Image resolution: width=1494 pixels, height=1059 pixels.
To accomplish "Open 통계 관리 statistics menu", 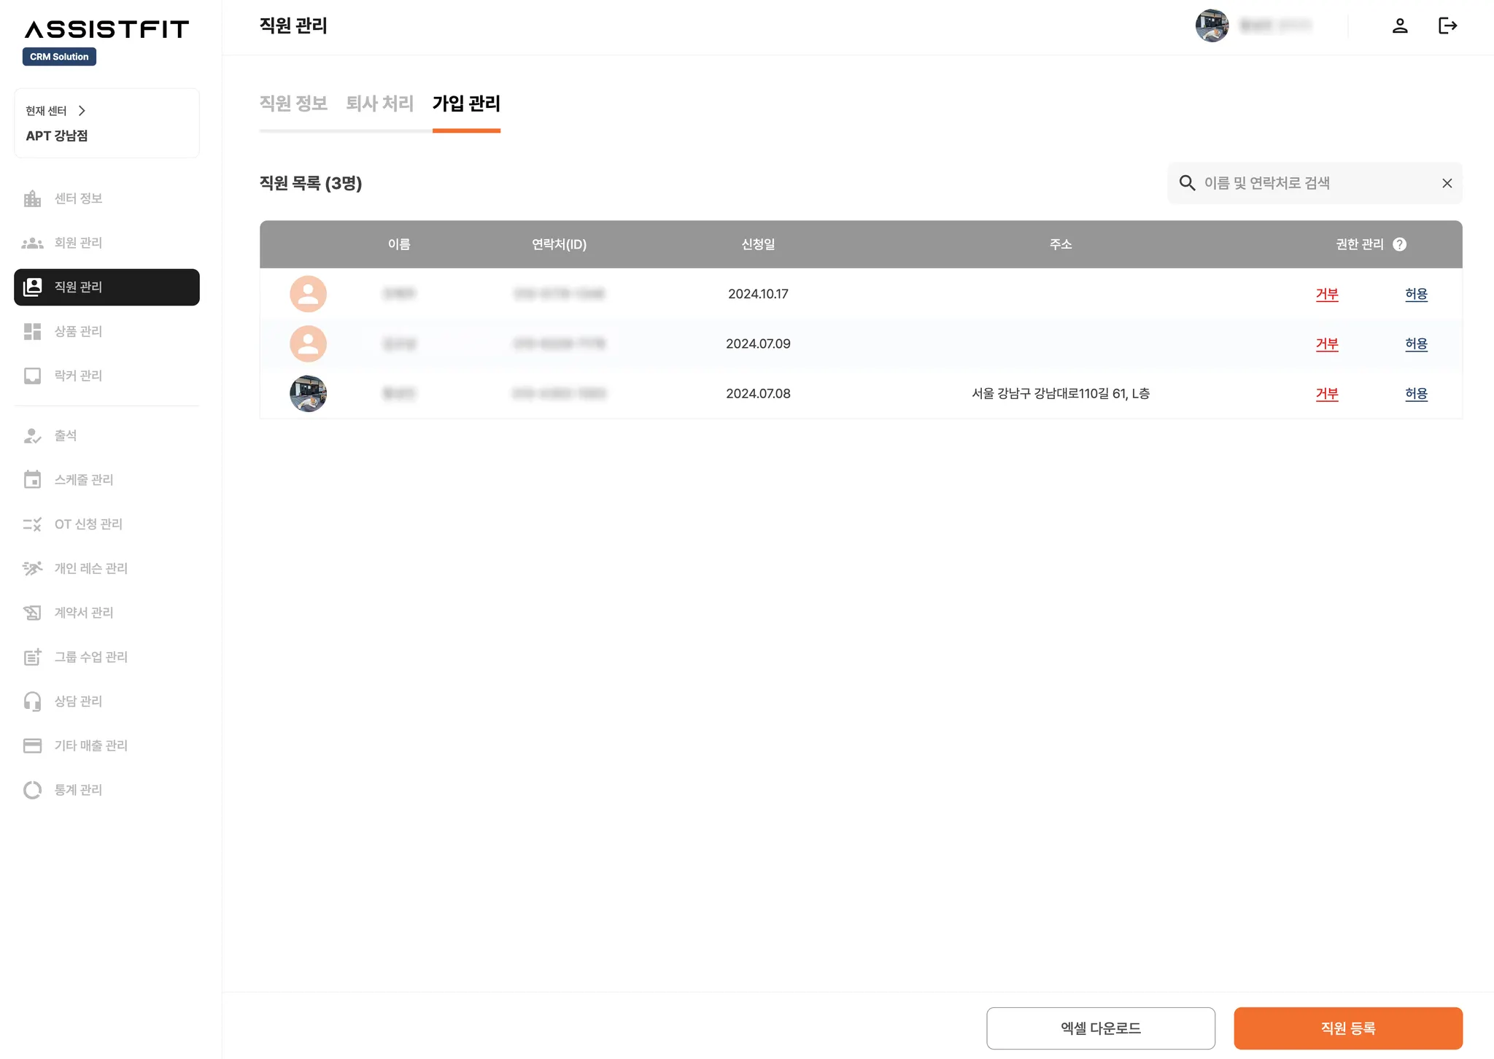I will 78,790.
